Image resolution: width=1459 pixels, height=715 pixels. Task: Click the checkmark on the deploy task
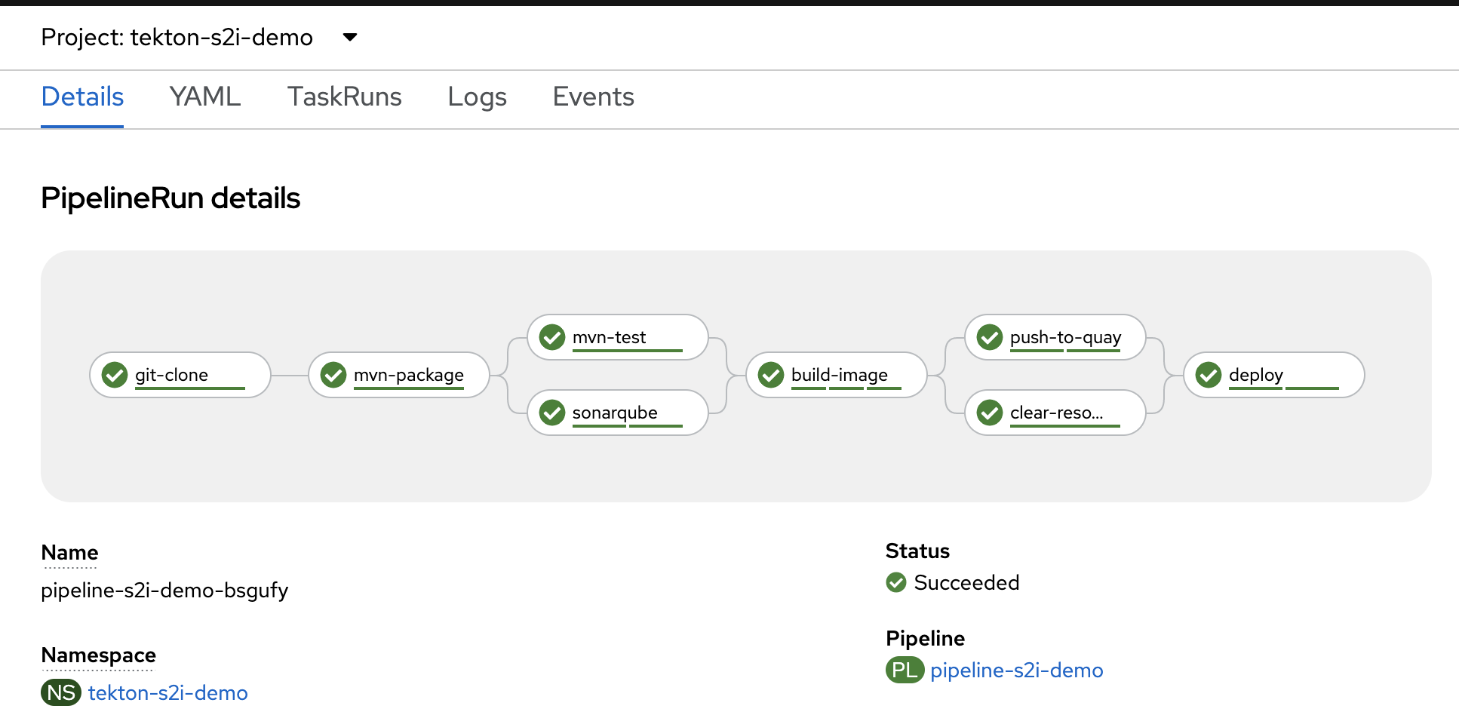tap(1207, 374)
